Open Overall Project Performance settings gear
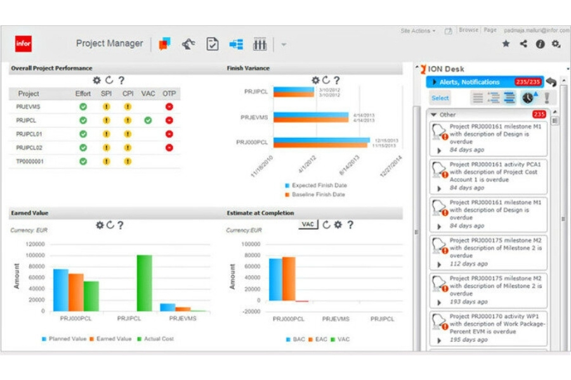This screenshot has height=380, width=571. click(x=96, y=80)
